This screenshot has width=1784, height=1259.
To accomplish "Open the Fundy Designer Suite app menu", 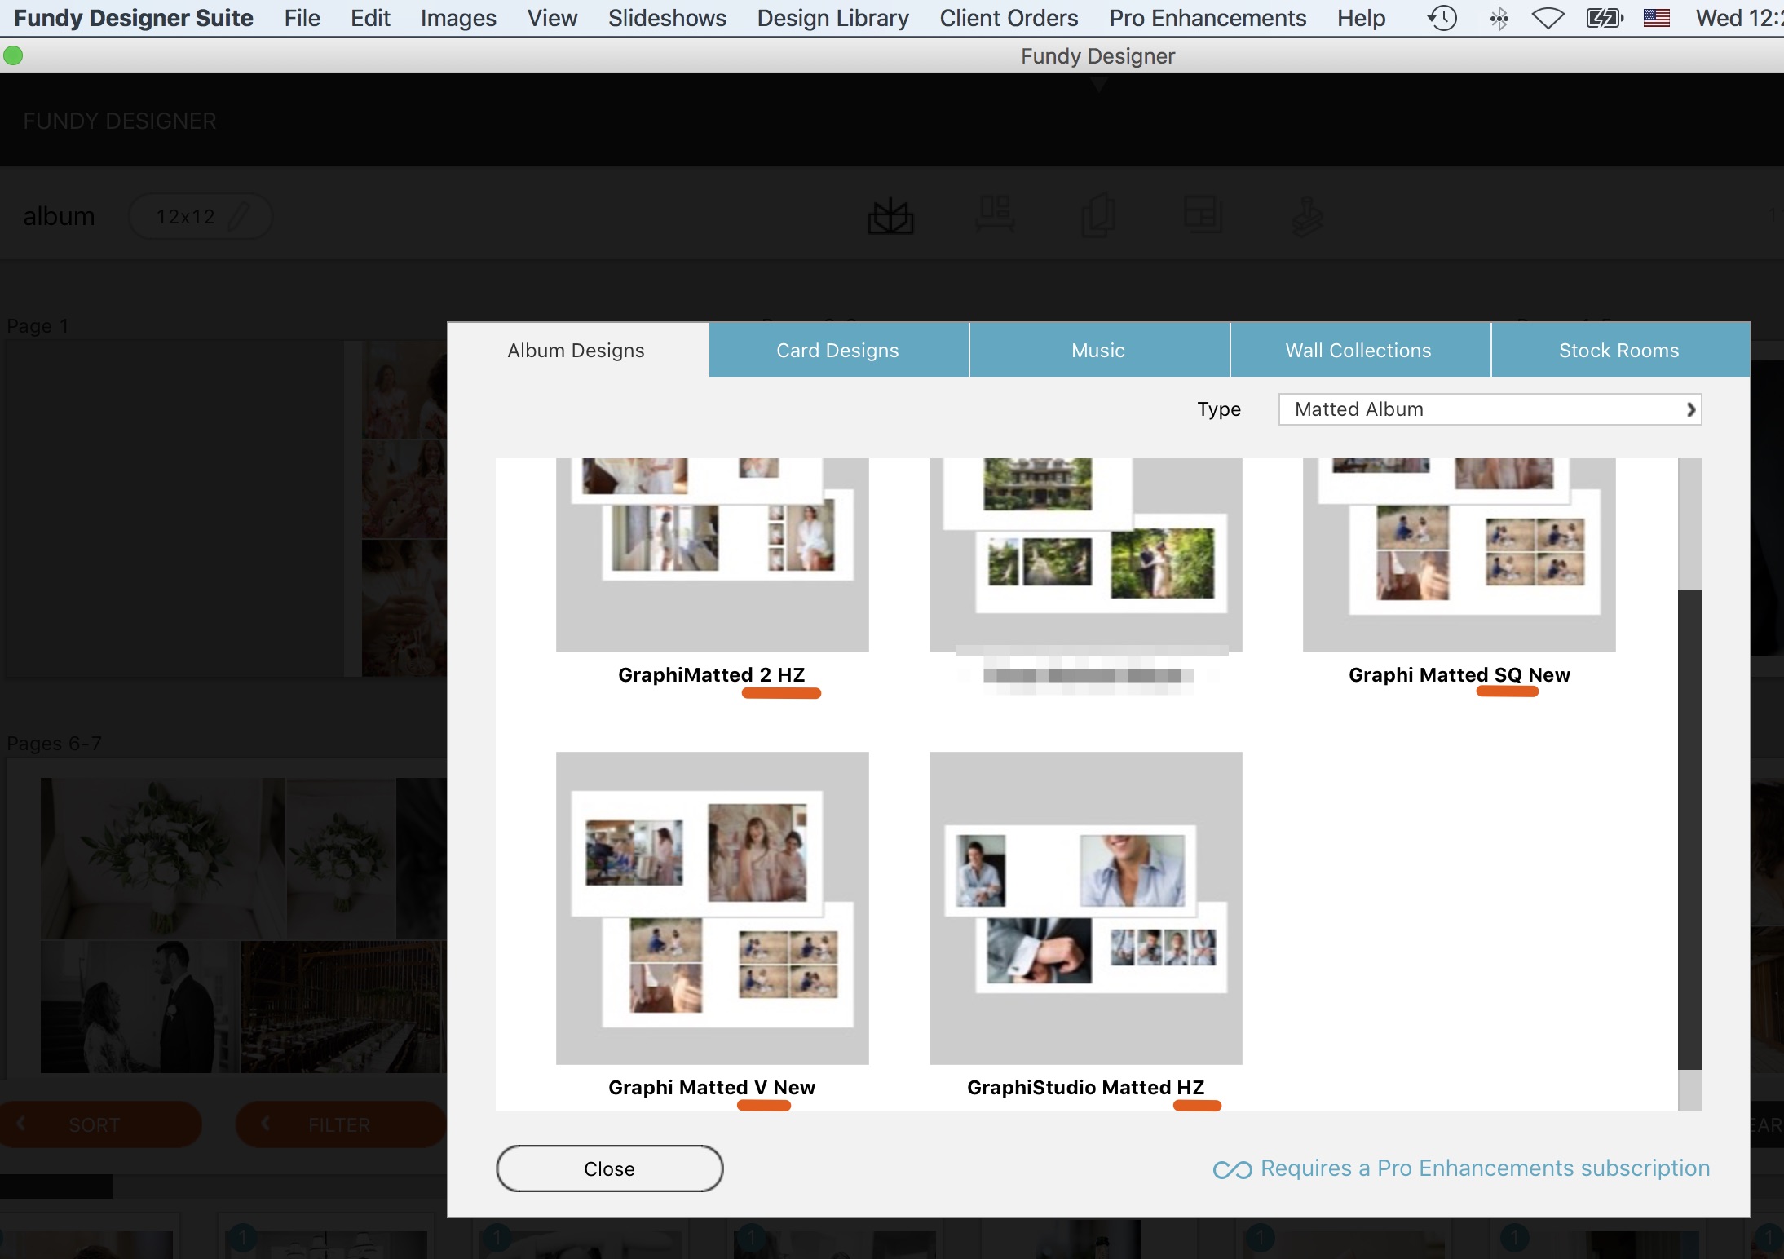I will coord(134,18).
